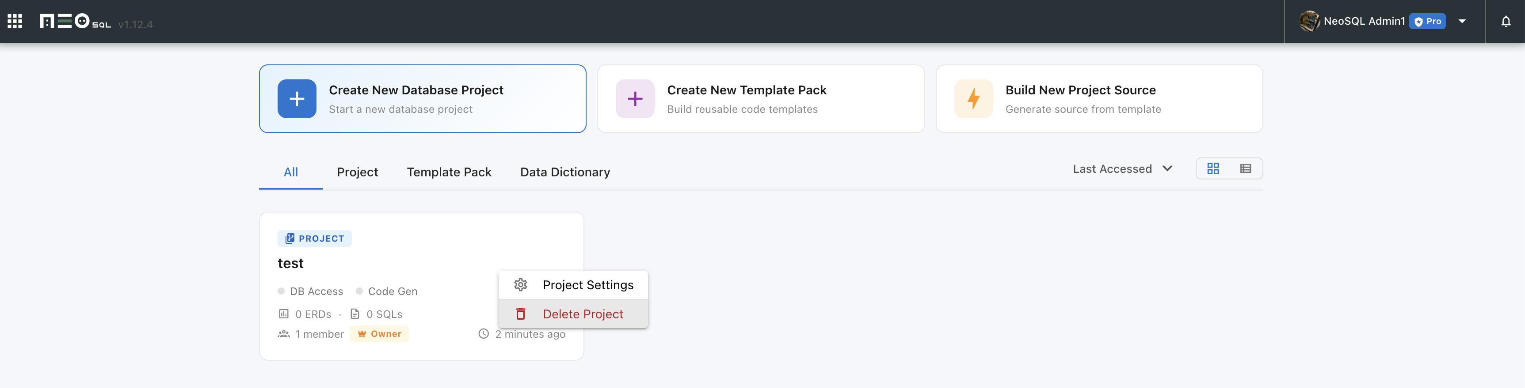Click 'Build reusable code templates' subtitle
Image resolution: width=1525 pixels, height=388 pixels.
pyautogui.click(x=742, y=109)
